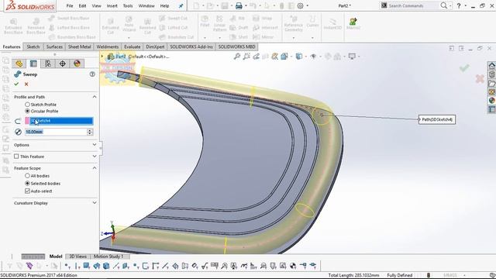
Task: Select All bodies radio button
Action: coord(27,176)
